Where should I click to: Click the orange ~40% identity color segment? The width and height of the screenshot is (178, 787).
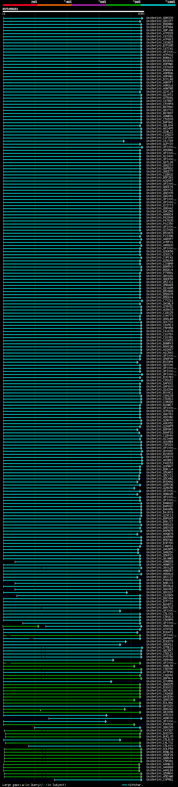pos(55,5)
